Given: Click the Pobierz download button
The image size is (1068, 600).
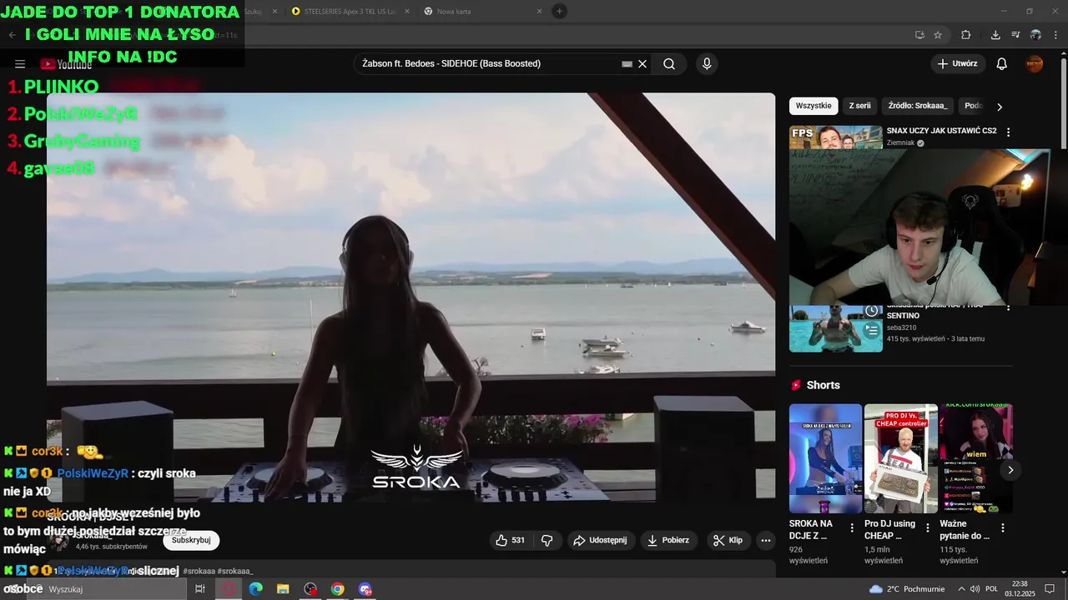Looking at the screenshot, I should [668, 540].
